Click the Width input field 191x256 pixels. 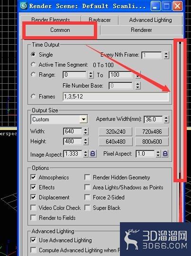pyautogui.click(x=73, y=131)
